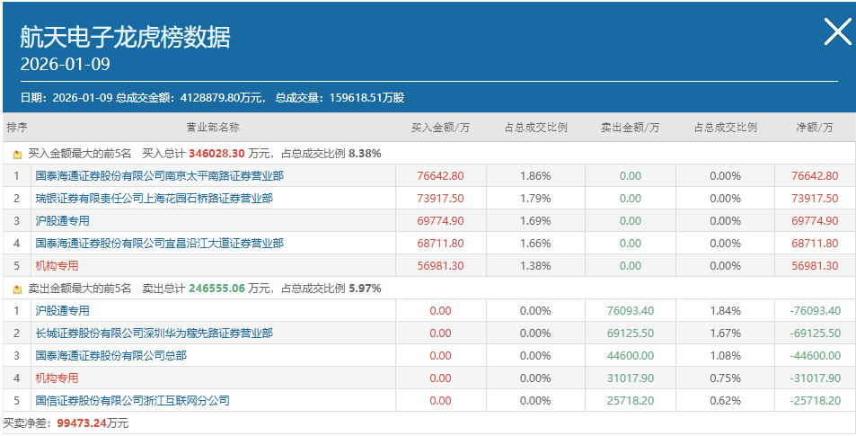Image resolution: width=856 pixels, height=436 pixels.
Task: Open 机构专用 link in the buy list
Action: (x=57, y=265)
